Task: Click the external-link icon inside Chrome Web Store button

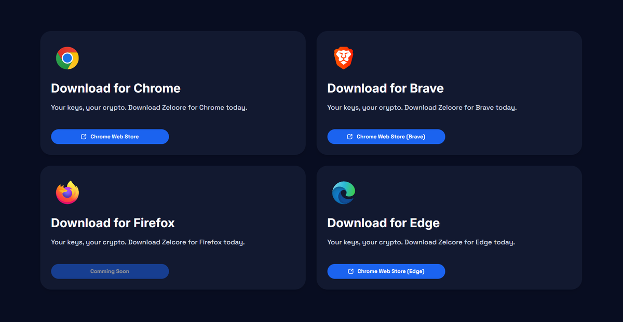Action: 84,136
